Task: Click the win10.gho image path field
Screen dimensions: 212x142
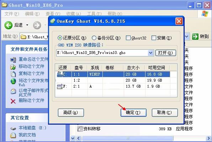Action: coord(102,53)
